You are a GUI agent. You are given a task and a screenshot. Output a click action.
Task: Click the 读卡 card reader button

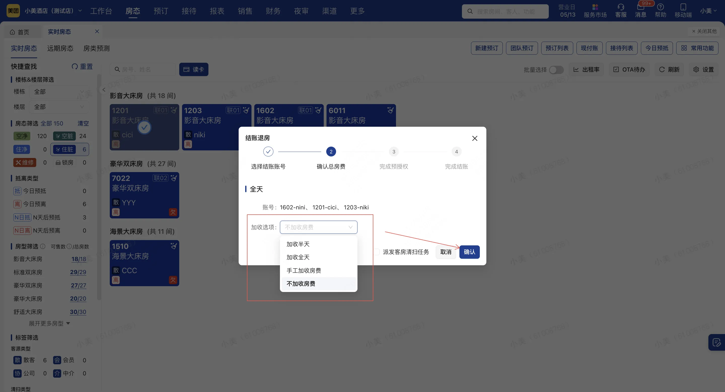coord(194,69)
